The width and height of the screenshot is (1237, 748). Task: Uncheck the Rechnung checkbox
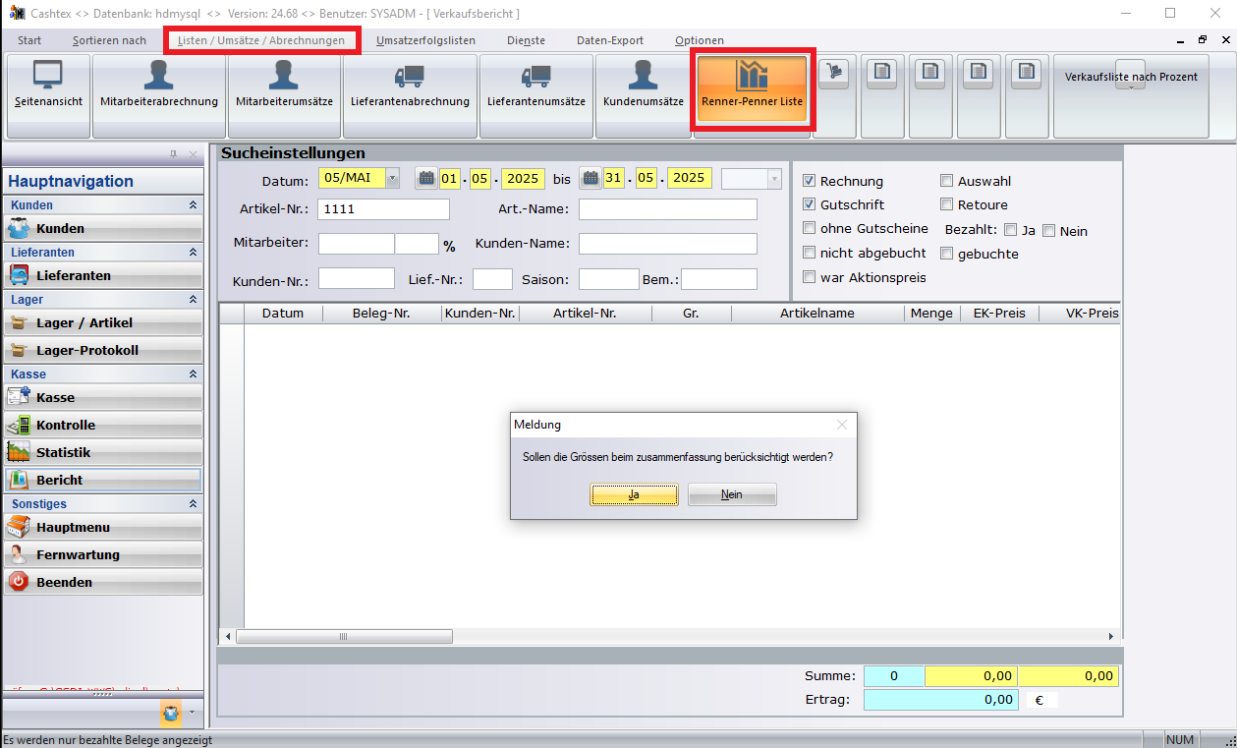(809, 181)
